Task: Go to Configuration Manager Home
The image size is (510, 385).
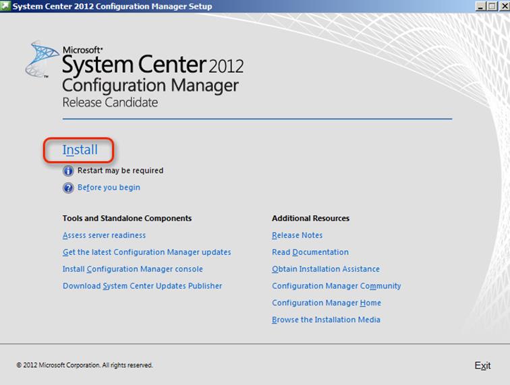Action: click(x=327, y=303)
